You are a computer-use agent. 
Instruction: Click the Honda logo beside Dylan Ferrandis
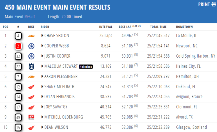pyautogui.click(x=31, y=97)
